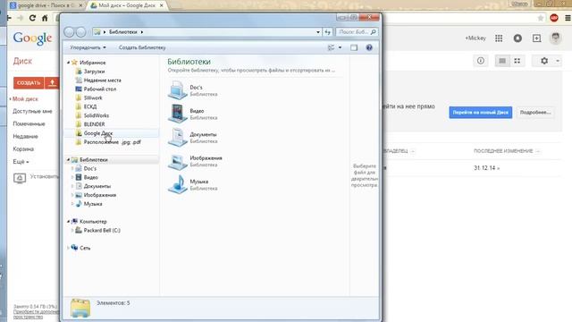Select Packard Bell (C:) drive
Screen dimensions: 572x322
[x=102, y=231]
